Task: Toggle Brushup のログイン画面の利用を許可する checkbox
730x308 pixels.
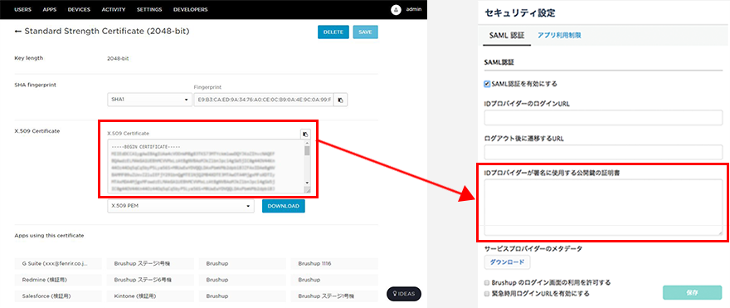Action: (x=487, y=282)
